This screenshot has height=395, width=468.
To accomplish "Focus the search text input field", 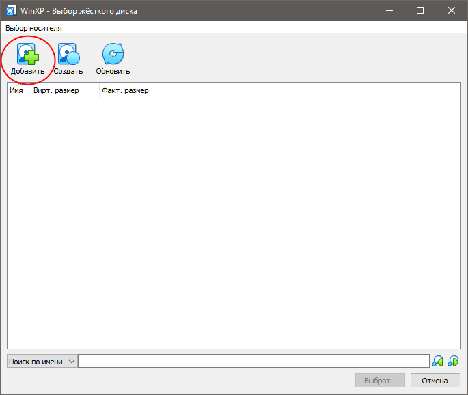I will click(253, 362).
